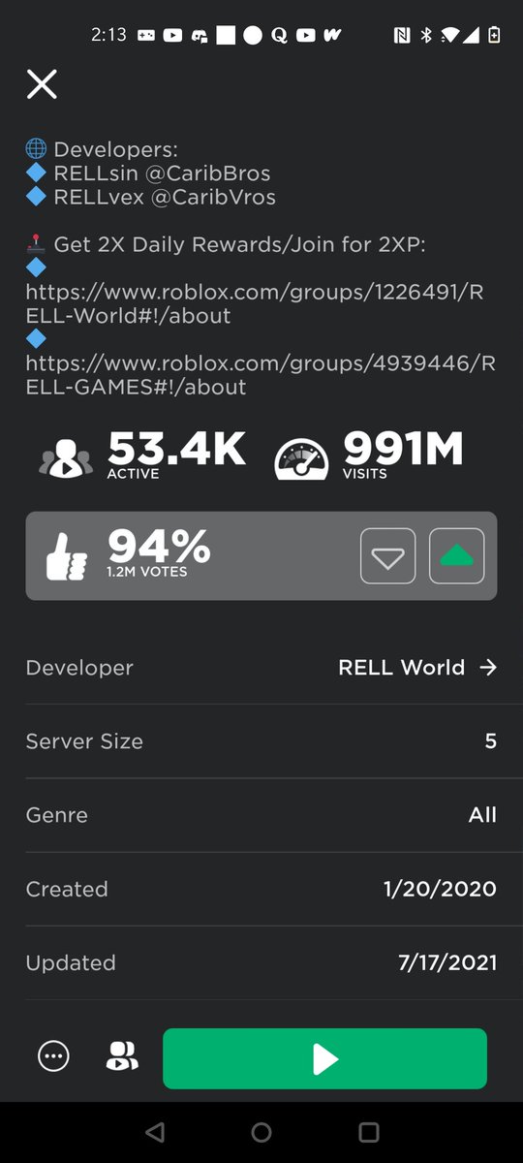Screen dimensions: 523x1163
Task: Tap the Wi-Fi icon in status bar
Action: click(448, 35)
